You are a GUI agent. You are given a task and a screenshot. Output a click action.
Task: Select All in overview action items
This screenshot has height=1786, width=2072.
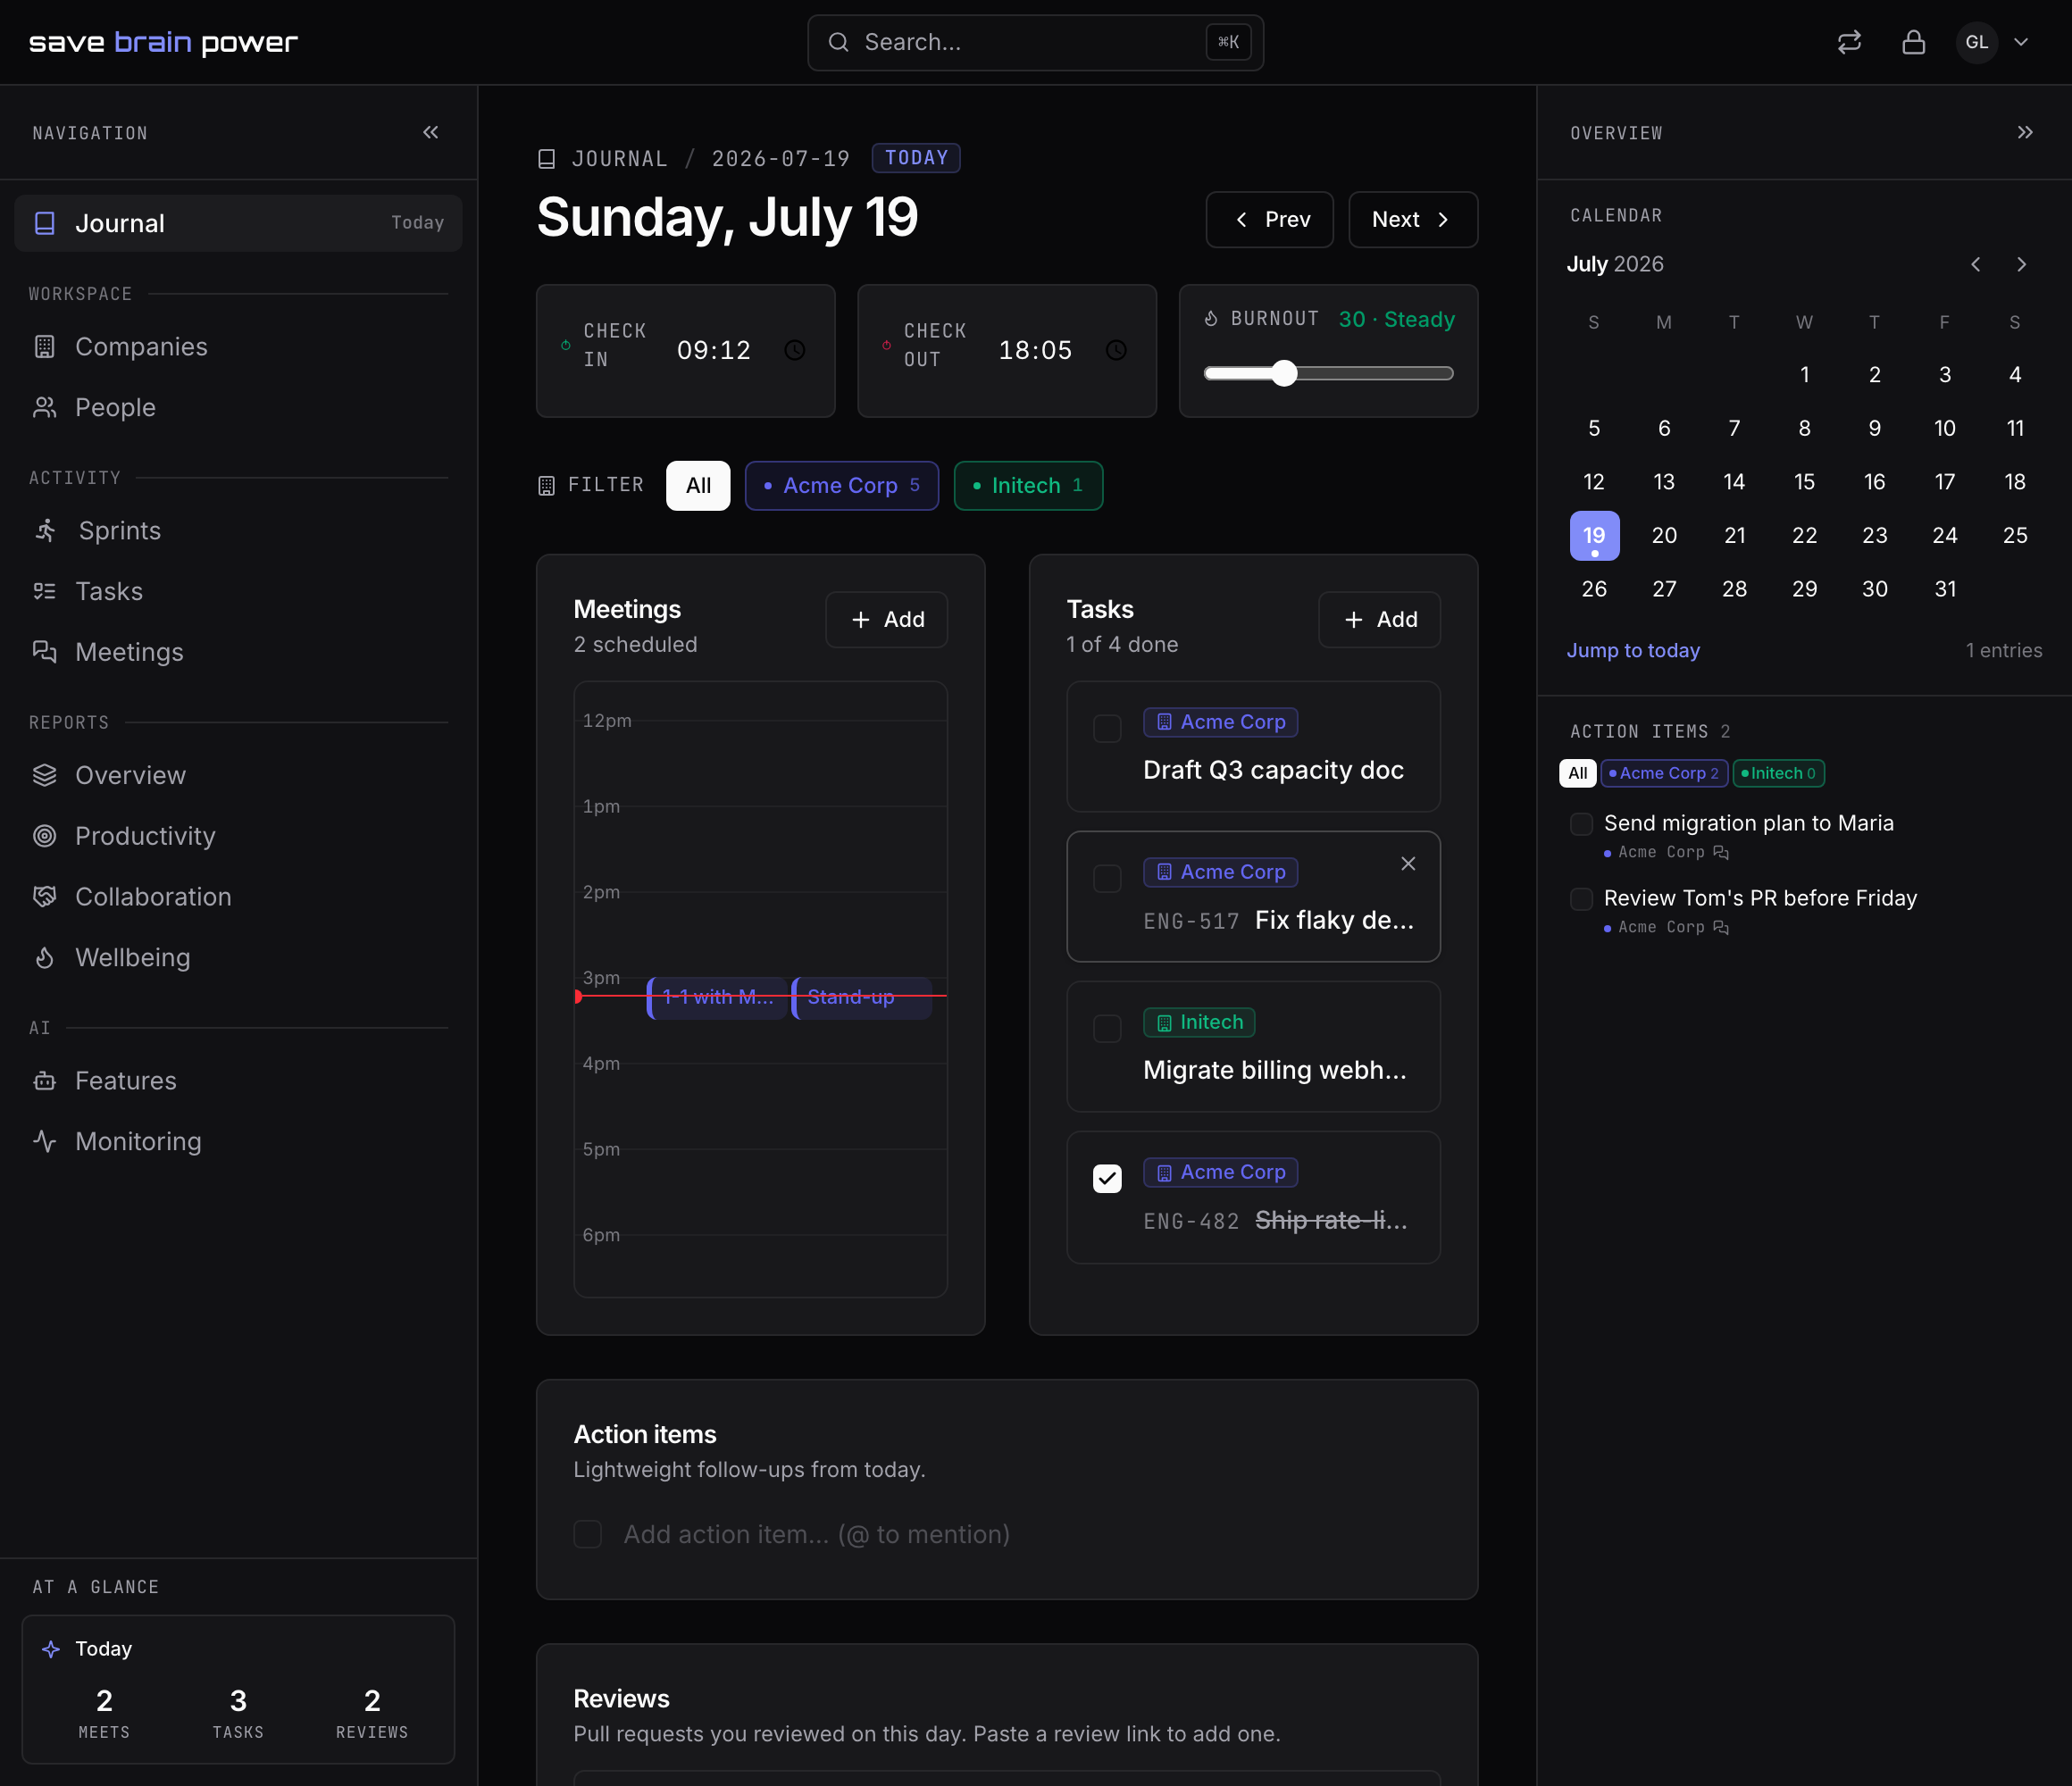coord(1577,773)
